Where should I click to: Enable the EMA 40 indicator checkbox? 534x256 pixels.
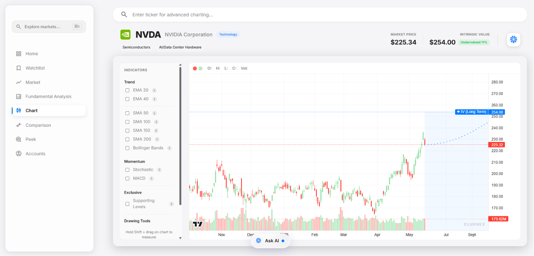pos(127,99)
